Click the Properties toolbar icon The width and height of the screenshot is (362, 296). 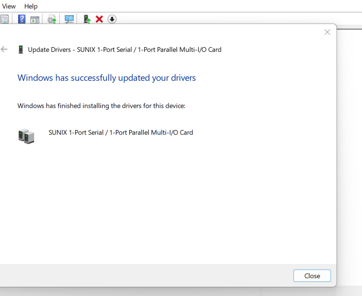[x=4, y=19]
